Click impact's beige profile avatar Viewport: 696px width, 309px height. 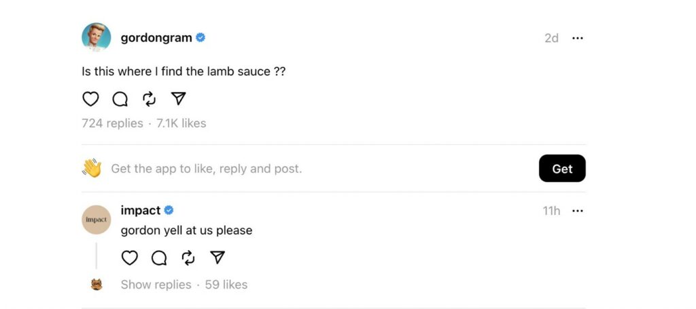[97, 220]
